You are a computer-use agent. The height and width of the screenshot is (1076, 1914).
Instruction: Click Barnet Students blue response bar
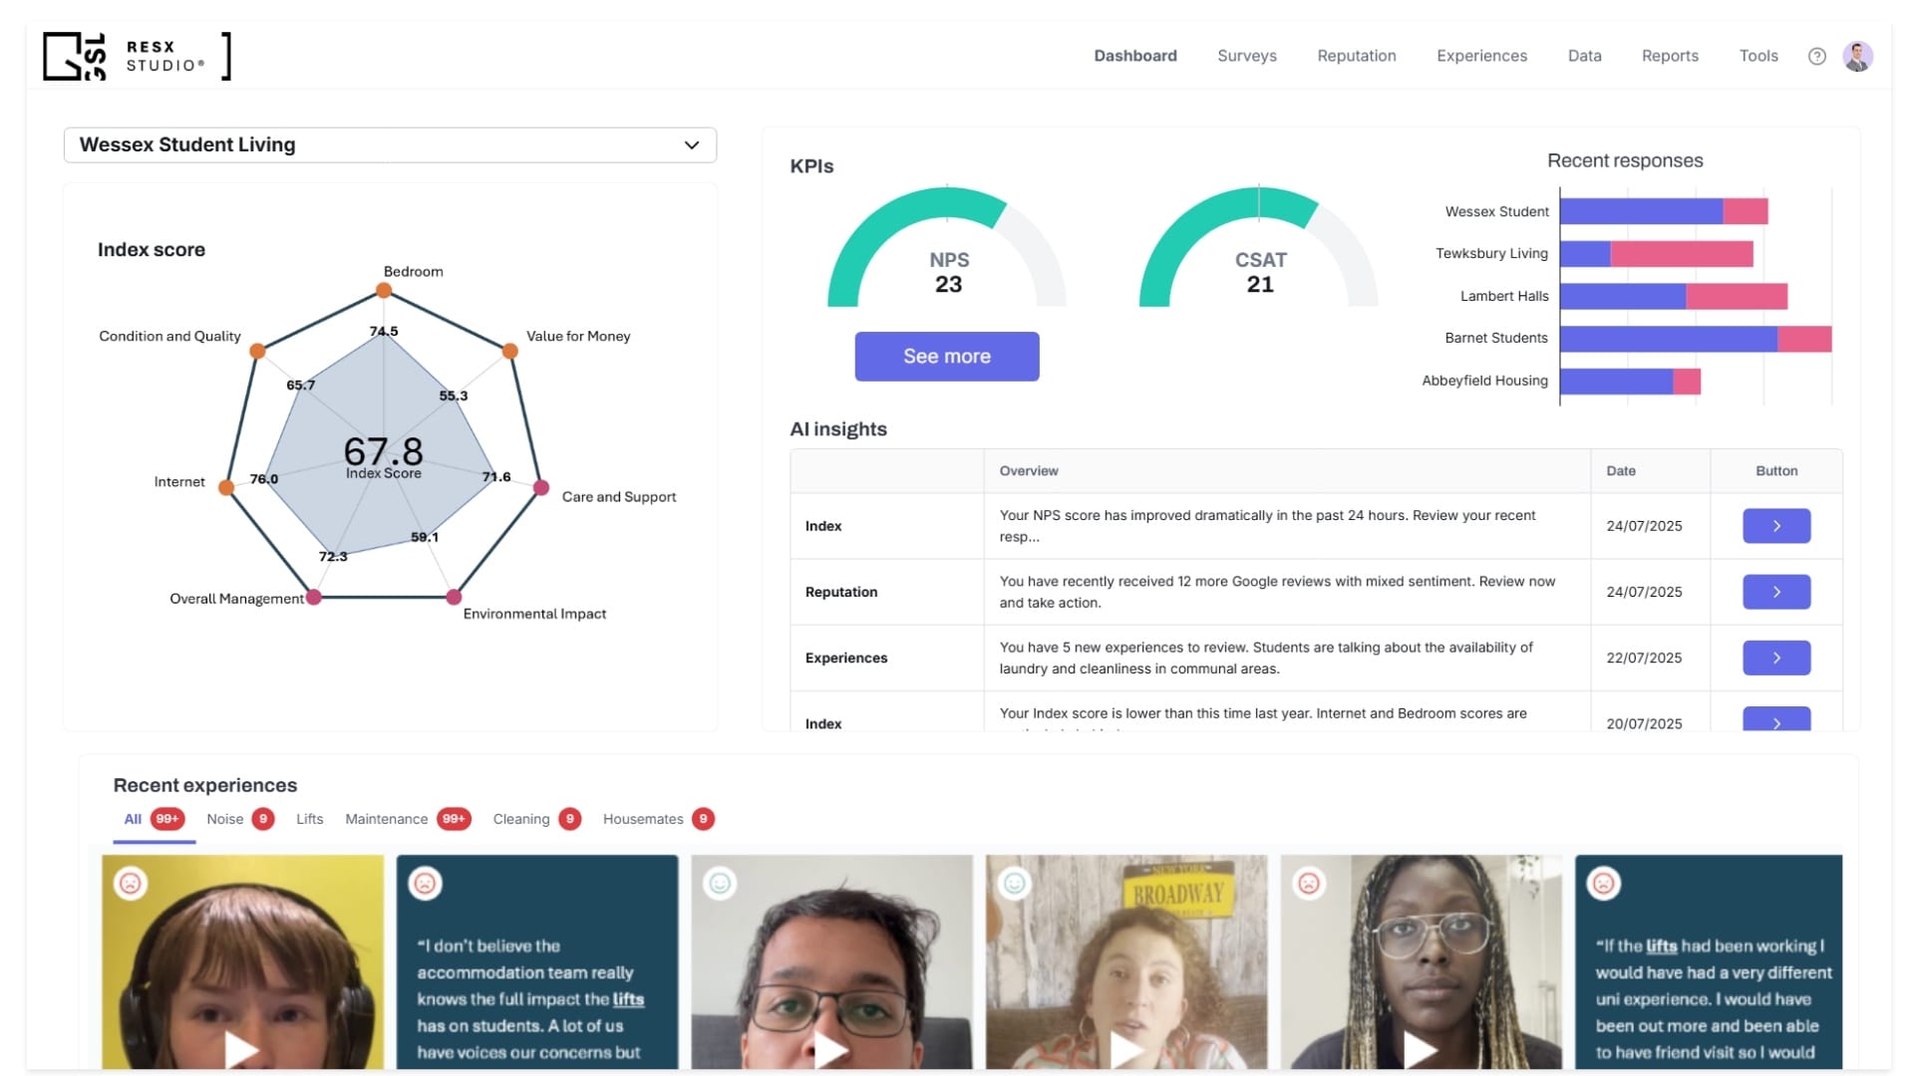click(1668, 339)
